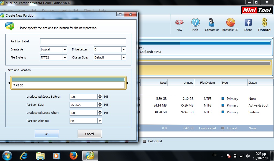Click the volume speaker tray icon
The image size is (274, 161).
tap(248, 156)
